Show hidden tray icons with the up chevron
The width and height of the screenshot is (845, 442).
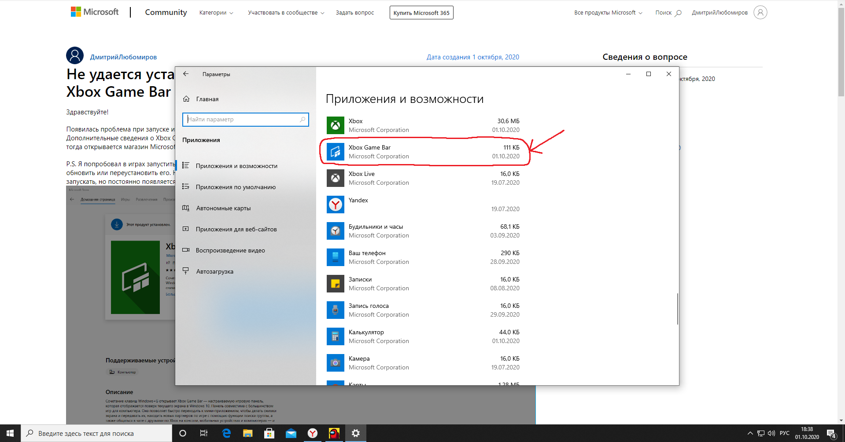(750, 433)
